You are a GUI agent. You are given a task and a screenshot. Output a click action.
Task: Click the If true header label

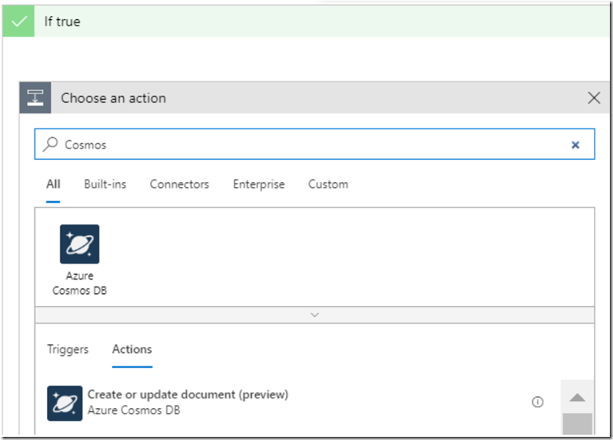(62, 22)
